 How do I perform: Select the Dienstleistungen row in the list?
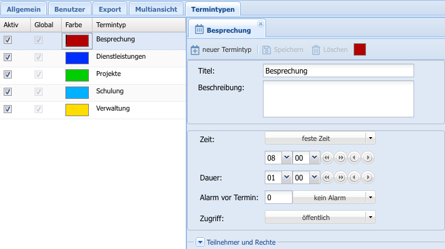[x=120, y=57]
